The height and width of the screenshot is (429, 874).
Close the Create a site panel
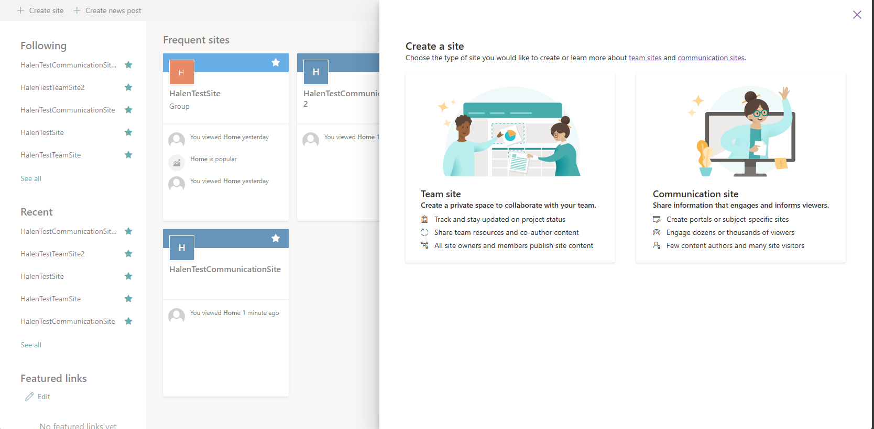pyautogui.click(x=857, y=15)
